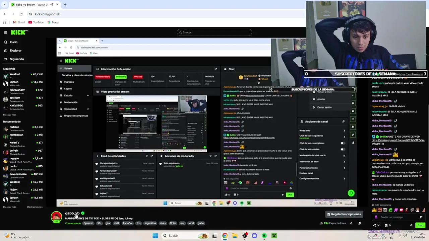Open new browser tab with plus
The image size is (429, 241).
65,5
